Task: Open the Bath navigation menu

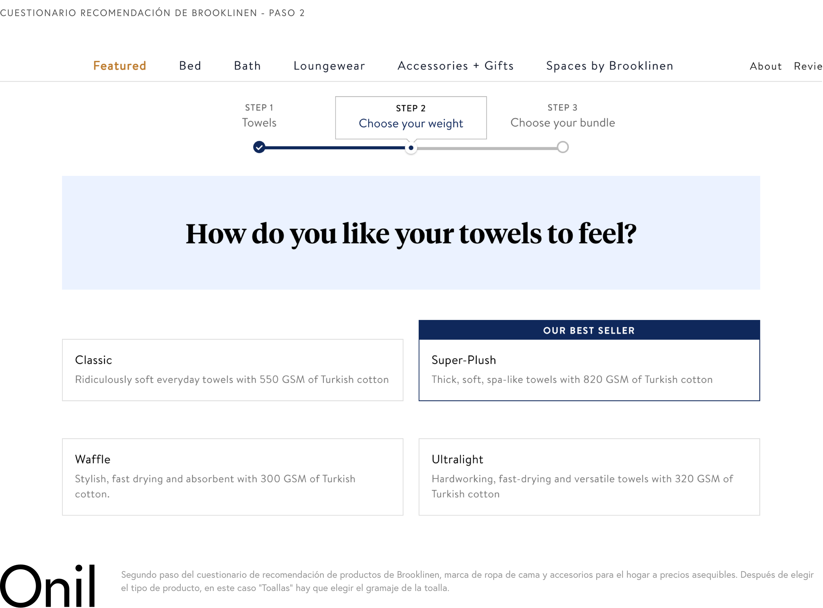Action: pos(248,66)
